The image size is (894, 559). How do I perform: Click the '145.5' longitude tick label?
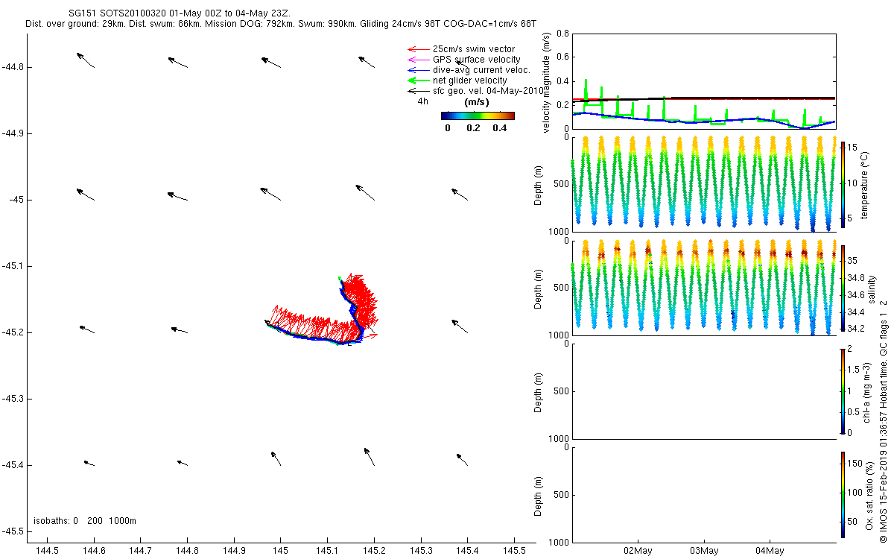(x=514, y=550)
